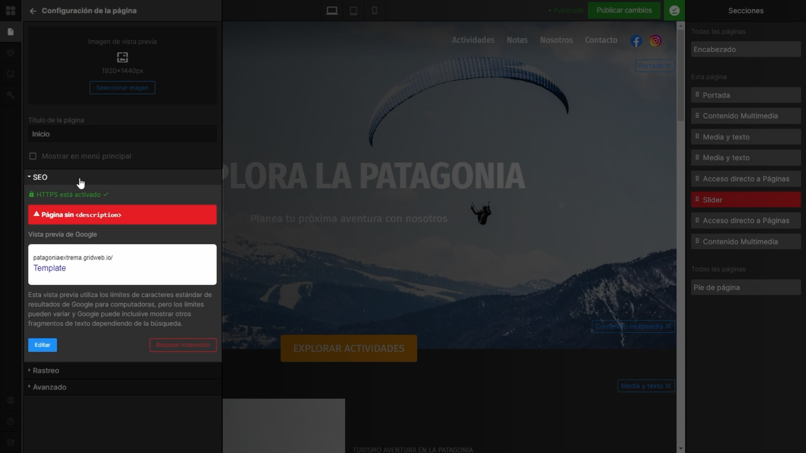Open the Facebook icon in header
This screenshot has width=806, height=453.
[636, 41]
